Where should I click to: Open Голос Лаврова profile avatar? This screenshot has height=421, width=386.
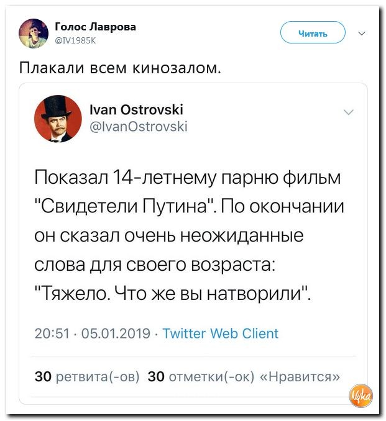[x=34, y=34]
